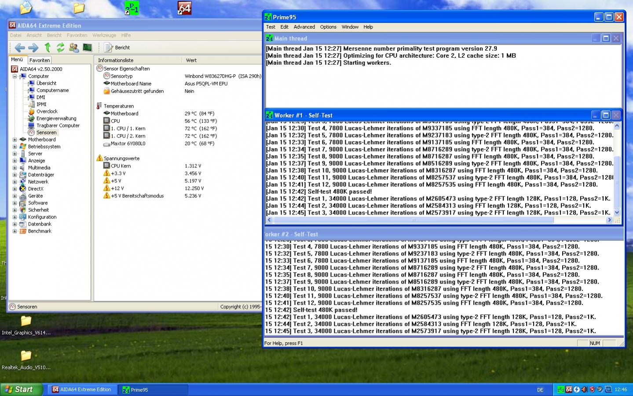Select Computername in the AIDA64 tree
Image resolution: width=633 pixels, height=396 pixels.
click(52, 90)
